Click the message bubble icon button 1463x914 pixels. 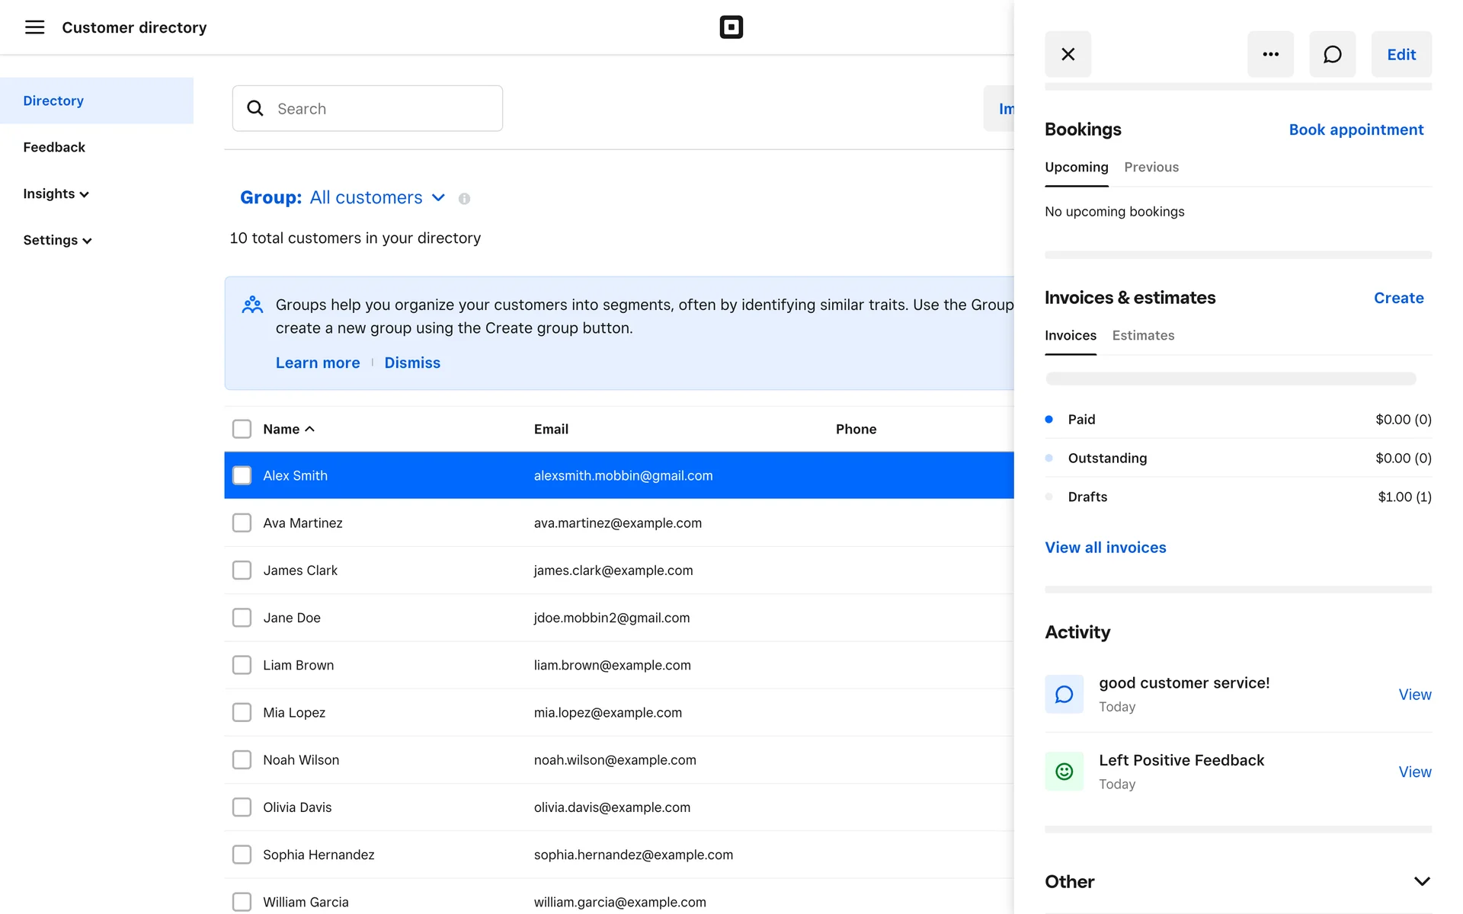point(1332,54)
